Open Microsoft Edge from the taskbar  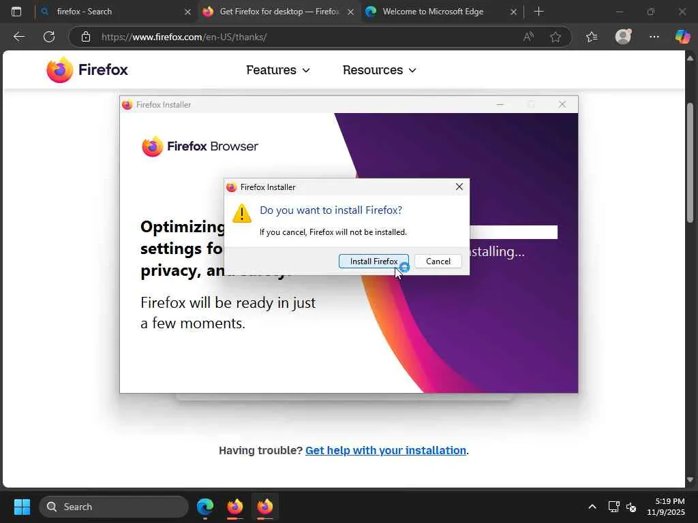[x=205, y=507]
